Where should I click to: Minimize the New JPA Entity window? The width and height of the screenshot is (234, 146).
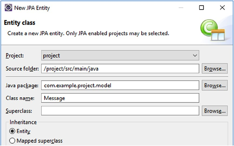tap(181, 8)
